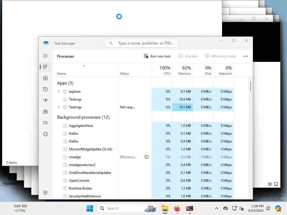Open App history icon in sidebar
The width and height of the screenshot is (287, 215).
[45, 89]
